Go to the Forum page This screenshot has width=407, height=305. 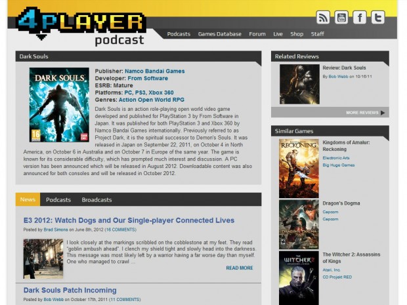[x=257, y=34]
